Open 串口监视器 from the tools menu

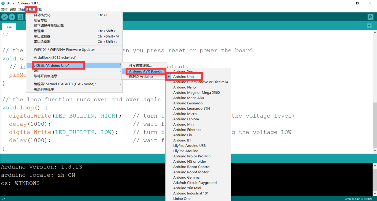74,36
